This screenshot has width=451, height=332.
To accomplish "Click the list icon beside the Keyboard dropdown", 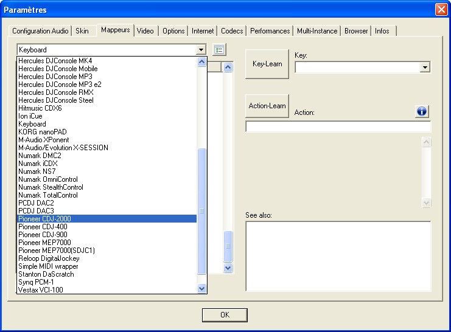I will [220, 50].
